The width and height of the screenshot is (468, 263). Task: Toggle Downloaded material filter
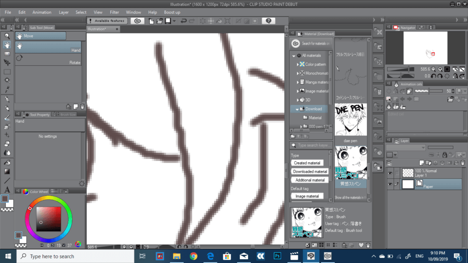[x=310, y=171]
